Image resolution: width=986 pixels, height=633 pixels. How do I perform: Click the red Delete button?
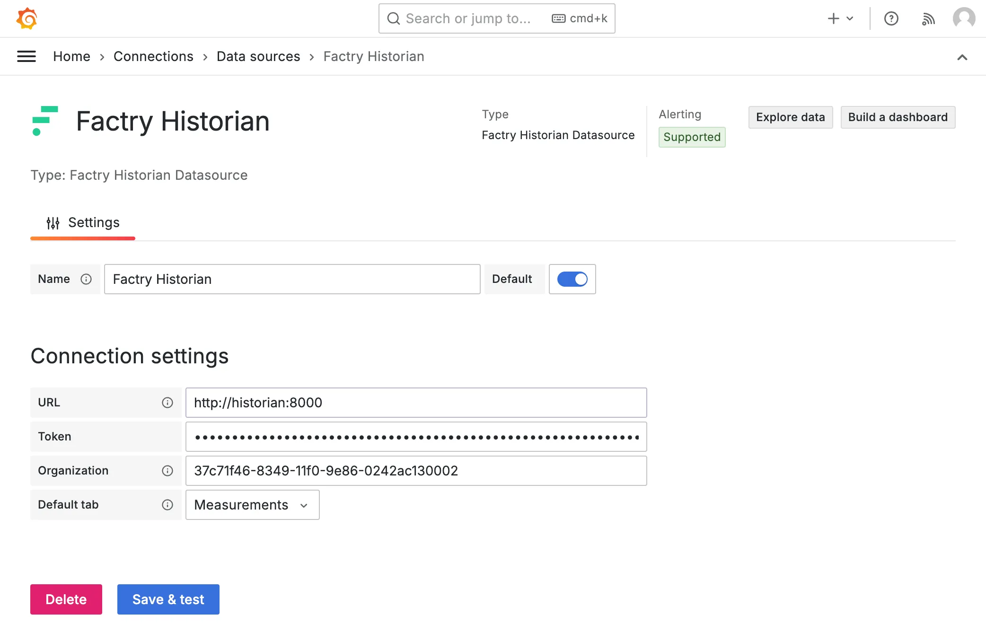[x=66, y=599]
